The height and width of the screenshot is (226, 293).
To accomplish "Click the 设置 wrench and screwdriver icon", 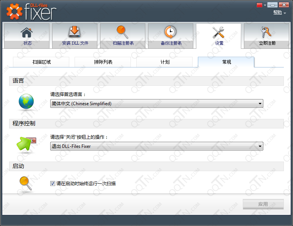I will click(x=219, y=32).
